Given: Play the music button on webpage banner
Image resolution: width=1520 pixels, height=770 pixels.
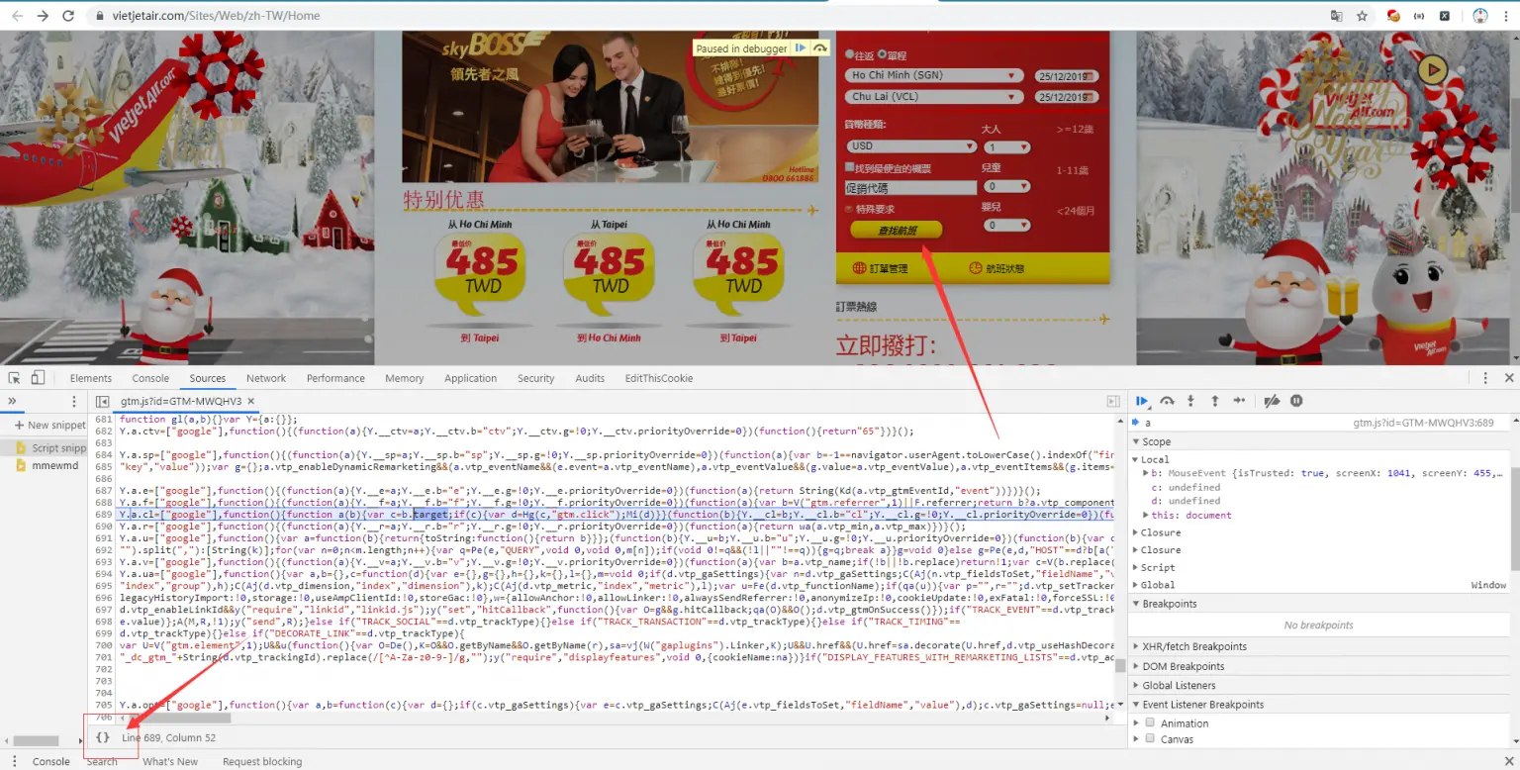Looking at the screenshot, I should point(1432,69).
